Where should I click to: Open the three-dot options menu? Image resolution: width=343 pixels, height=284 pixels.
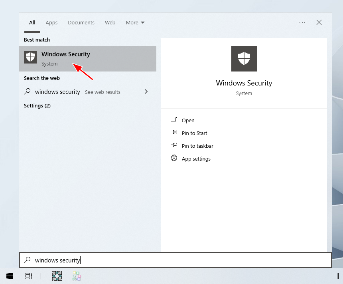[x=302, y=22]
